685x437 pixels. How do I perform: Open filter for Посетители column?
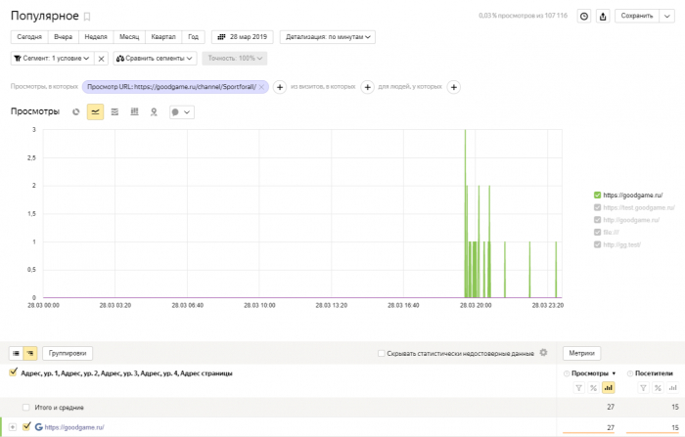tap(643, 388)
